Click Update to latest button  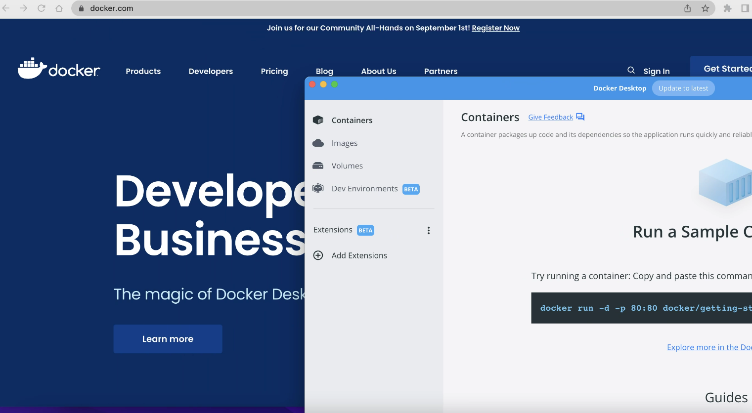pyautogui.click(x=683, y=88)
